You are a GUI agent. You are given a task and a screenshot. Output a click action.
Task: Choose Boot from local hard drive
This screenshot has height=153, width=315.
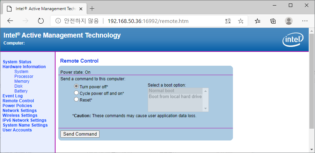175,96
